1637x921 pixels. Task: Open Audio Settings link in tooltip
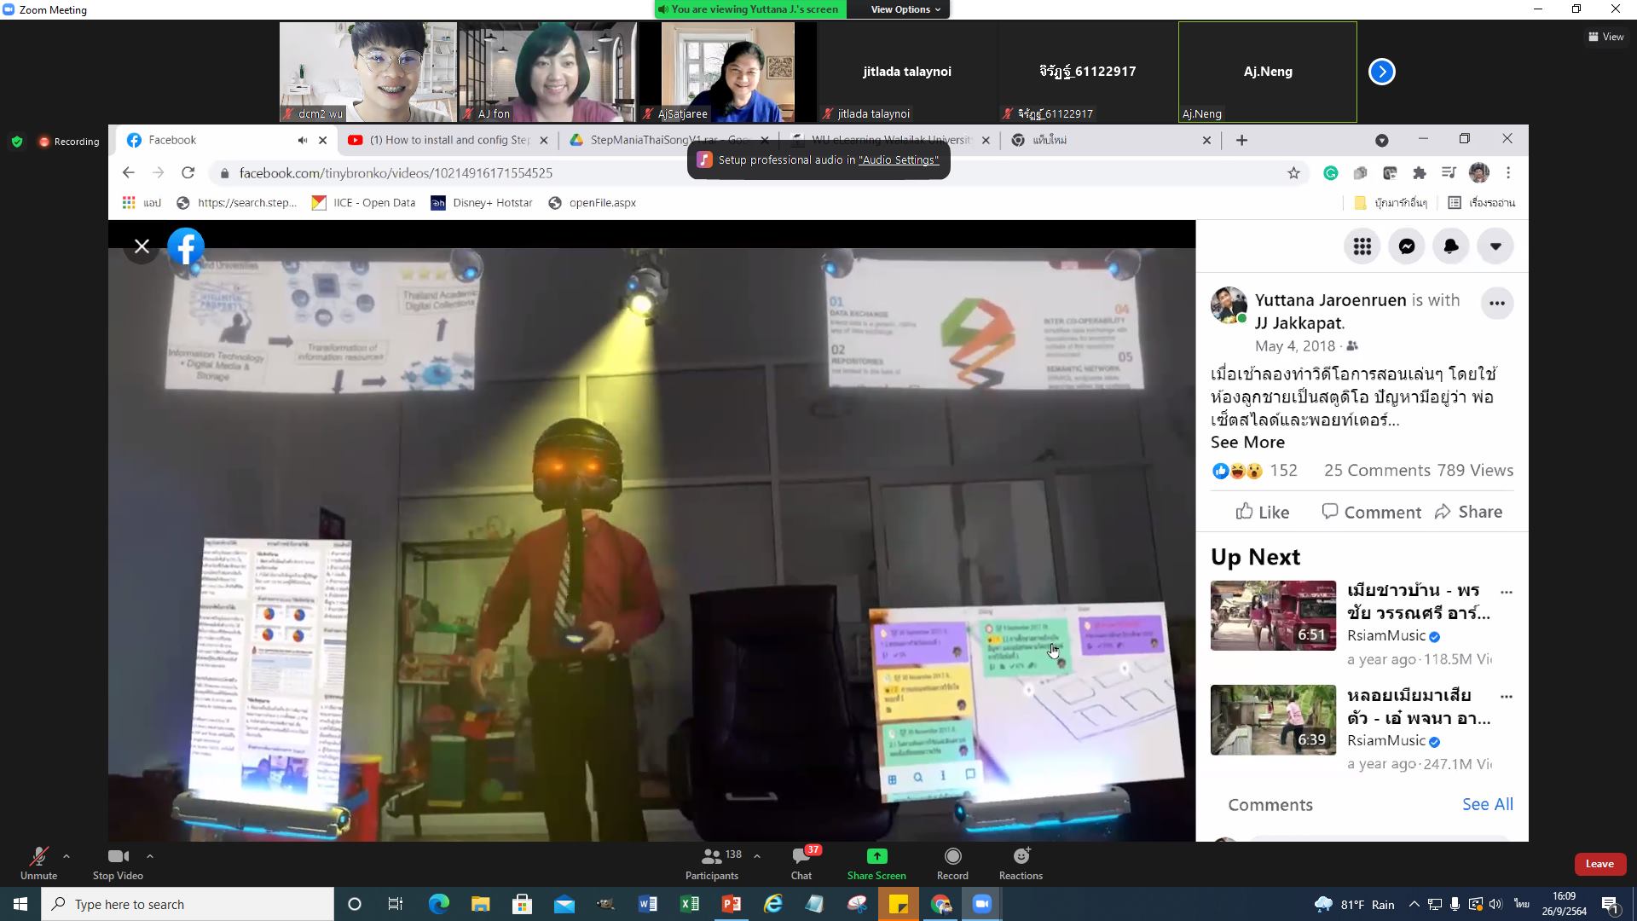pos(899,160)
